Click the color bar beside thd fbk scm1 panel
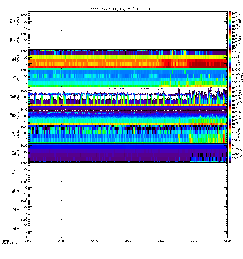Viewport: 243px width, 259px height. coord(230,153)
